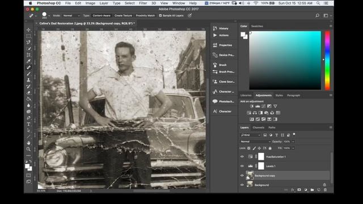Open the Filter menu
Screen dimensions: 363x204
pos(143,3)
